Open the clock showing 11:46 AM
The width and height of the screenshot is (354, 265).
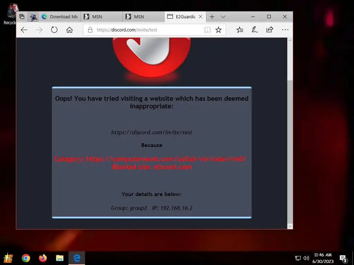click(323, 258)
